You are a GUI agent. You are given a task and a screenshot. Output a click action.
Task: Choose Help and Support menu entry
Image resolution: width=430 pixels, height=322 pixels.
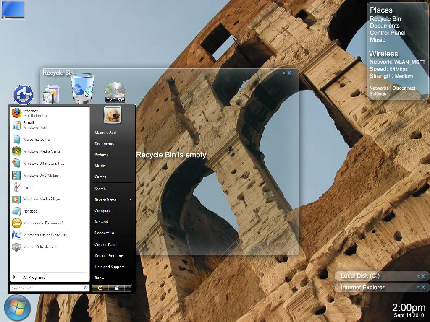tap(109, 267)
